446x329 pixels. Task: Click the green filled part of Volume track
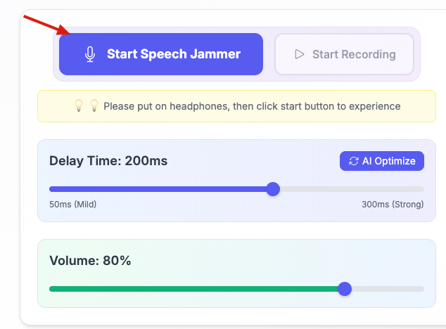(193, 289)
